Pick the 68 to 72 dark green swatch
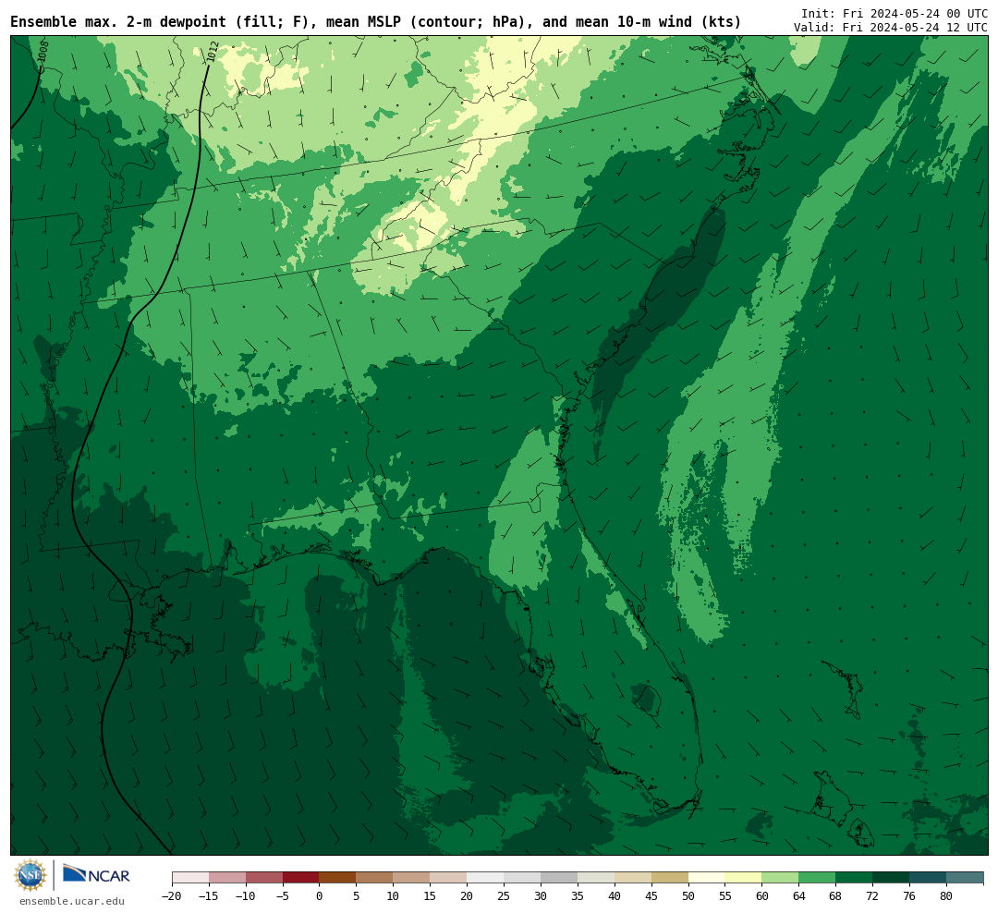 click(x=855, y=878)
